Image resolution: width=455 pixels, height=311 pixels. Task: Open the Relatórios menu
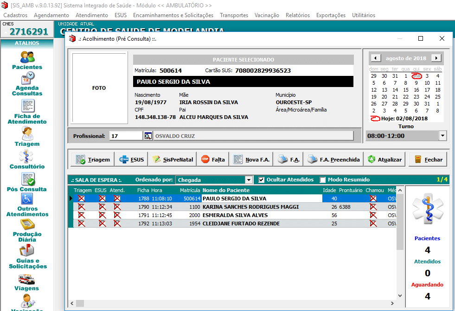[x=297, y=15]
